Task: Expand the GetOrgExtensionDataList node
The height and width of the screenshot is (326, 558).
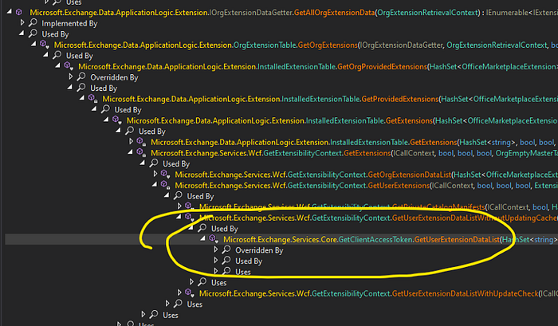Action: pyautogui.click(x=155, y=175)
